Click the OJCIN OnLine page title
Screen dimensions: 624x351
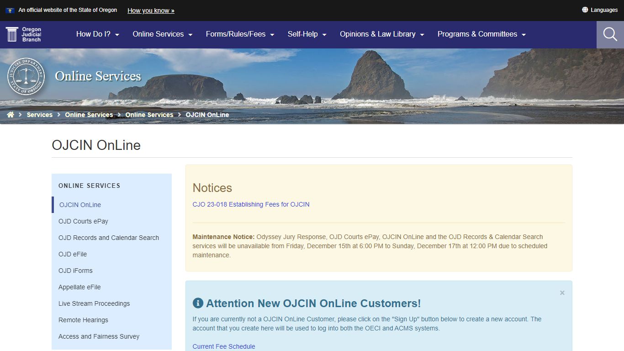[x=96, y=145]
